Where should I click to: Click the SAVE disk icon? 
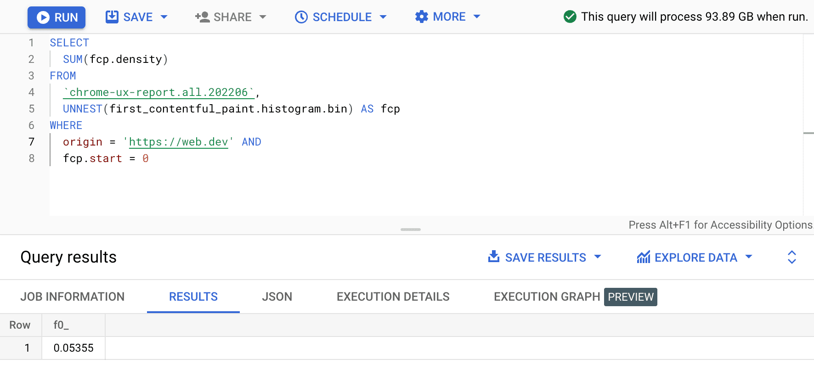pyautogui.click(x=112, y=17)
